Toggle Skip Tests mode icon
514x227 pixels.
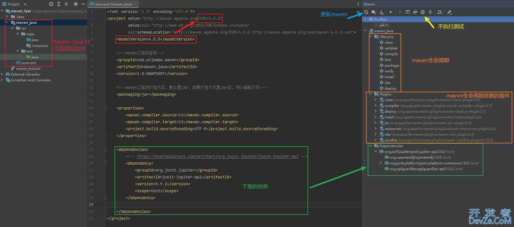pyautogui.click(x=423, y=12)
